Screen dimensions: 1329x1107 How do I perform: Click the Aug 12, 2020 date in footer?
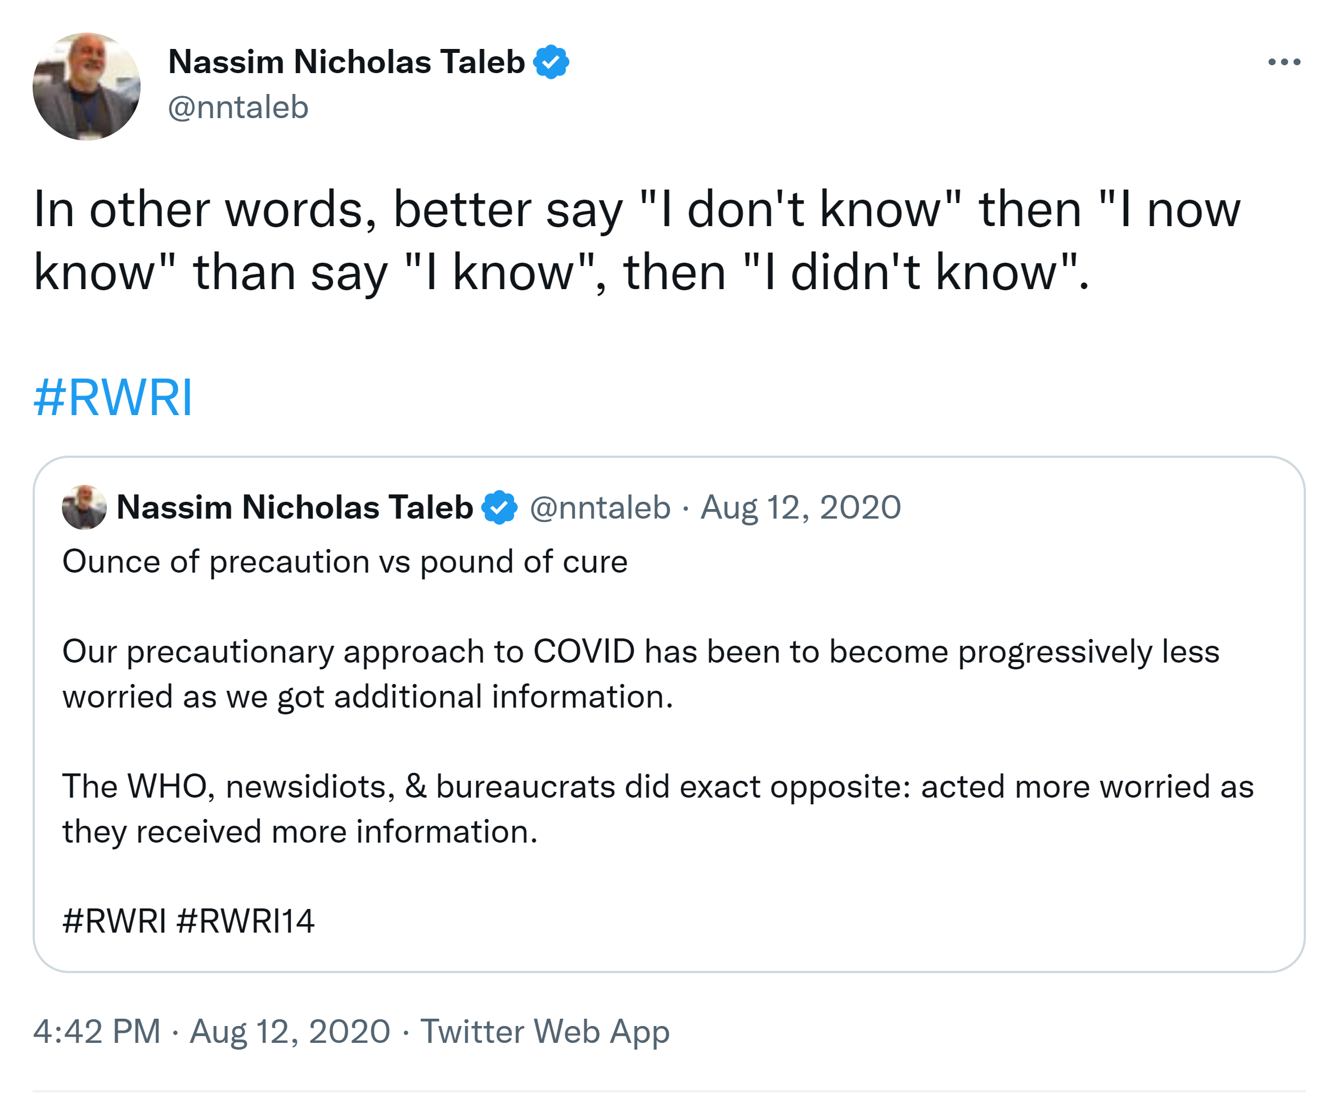tap(290, 1031)
